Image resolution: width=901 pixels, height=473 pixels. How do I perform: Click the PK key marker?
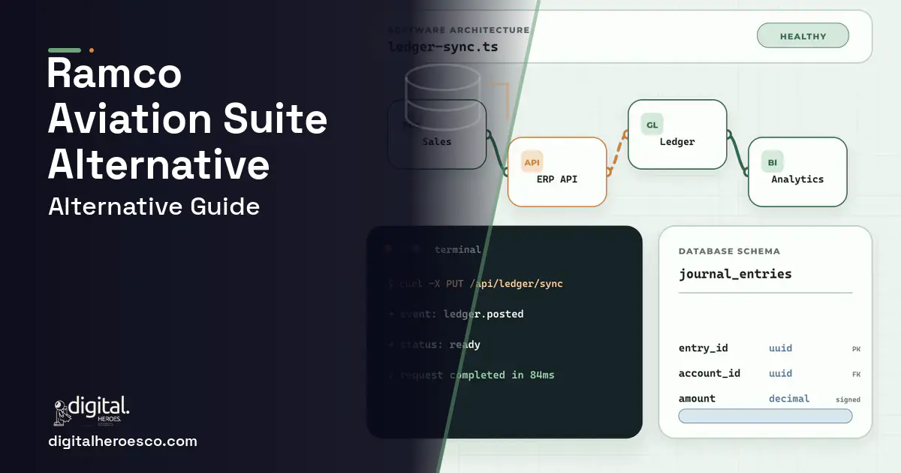[x=857, y=349]
